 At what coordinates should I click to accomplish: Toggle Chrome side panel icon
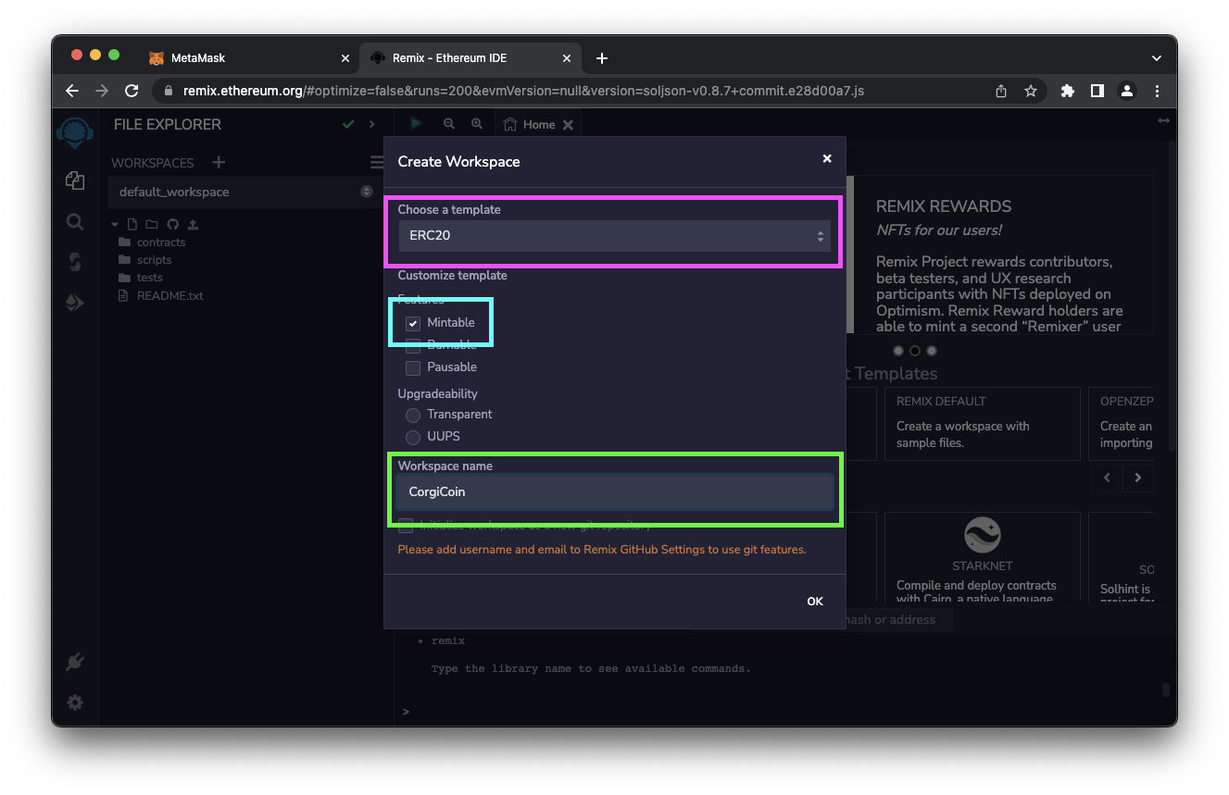pos(1097,91)
